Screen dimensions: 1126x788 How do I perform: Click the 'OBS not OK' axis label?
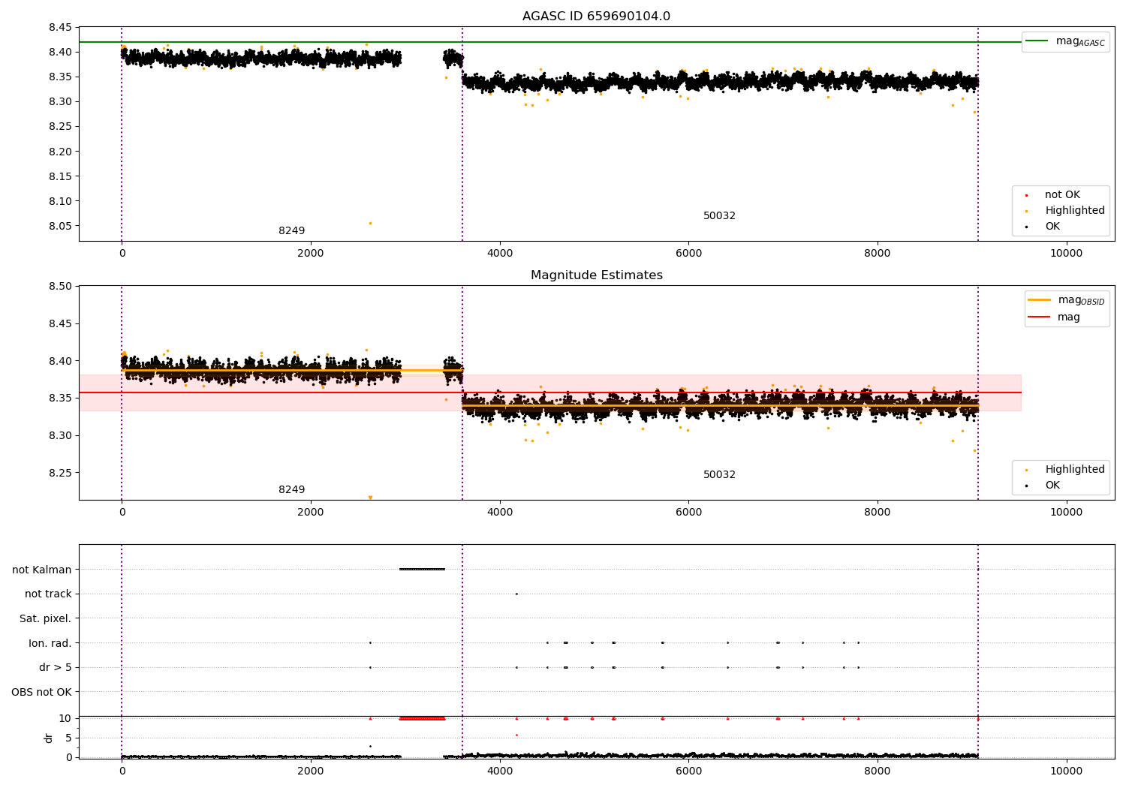42,692
